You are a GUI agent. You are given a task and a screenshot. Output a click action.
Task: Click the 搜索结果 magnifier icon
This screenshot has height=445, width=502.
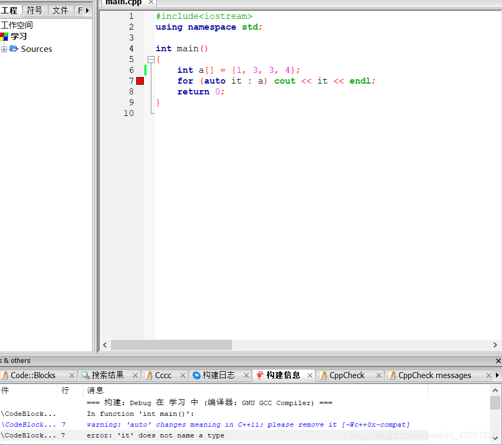85,375
